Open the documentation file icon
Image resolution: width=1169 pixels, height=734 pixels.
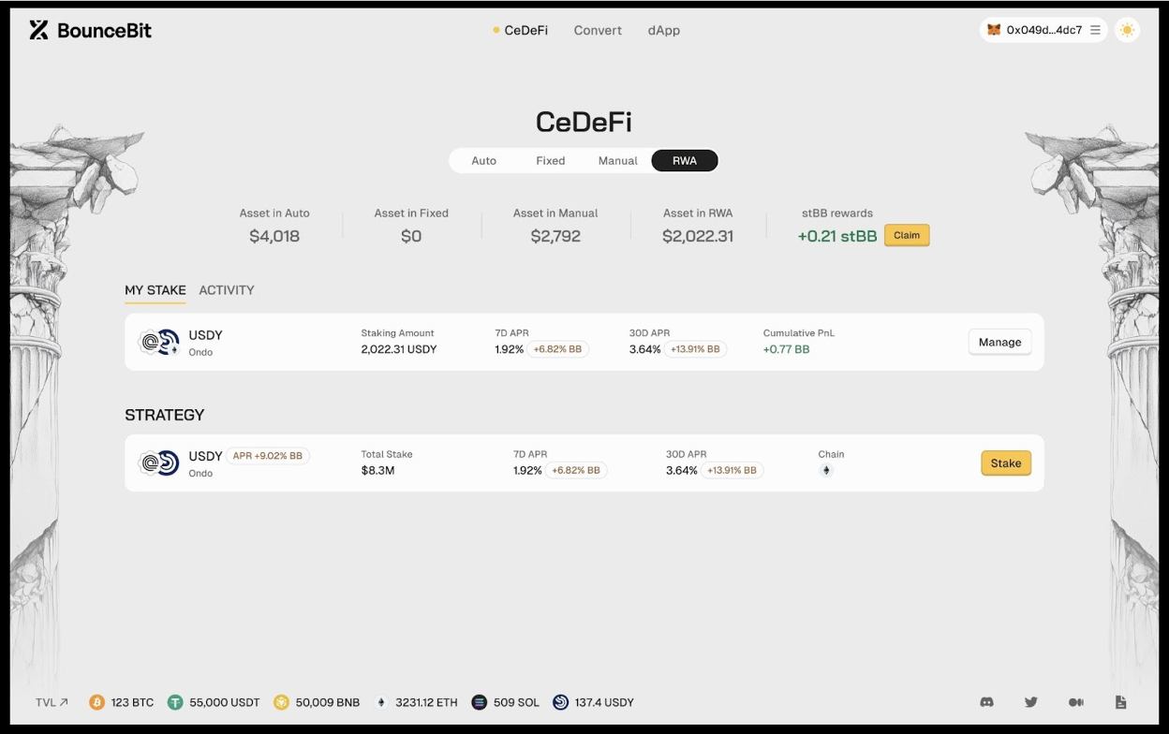pos(1120,702)
